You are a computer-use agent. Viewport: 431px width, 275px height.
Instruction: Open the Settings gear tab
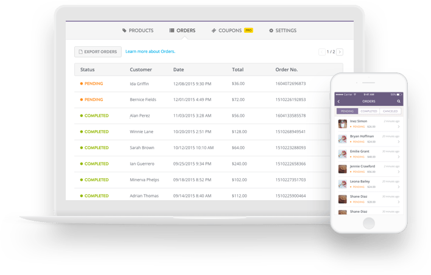click(282, 30)
